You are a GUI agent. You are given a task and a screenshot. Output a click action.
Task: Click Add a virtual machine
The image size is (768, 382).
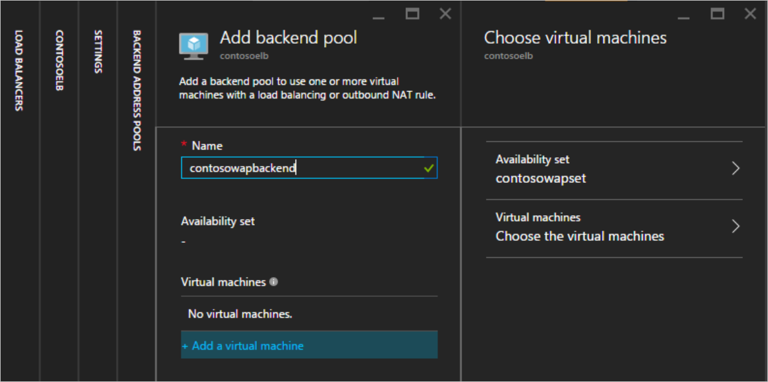pyautogui.click(x=309, y=345)
